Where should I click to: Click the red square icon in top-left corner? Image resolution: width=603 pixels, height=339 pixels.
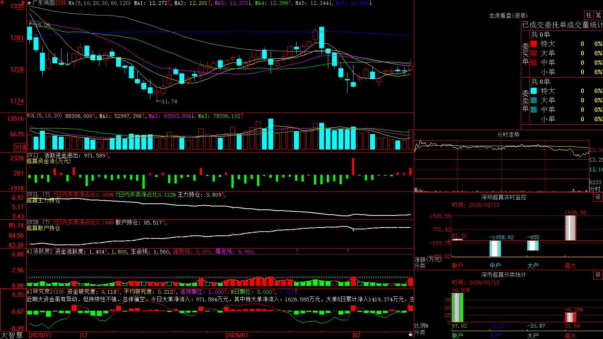2,2
